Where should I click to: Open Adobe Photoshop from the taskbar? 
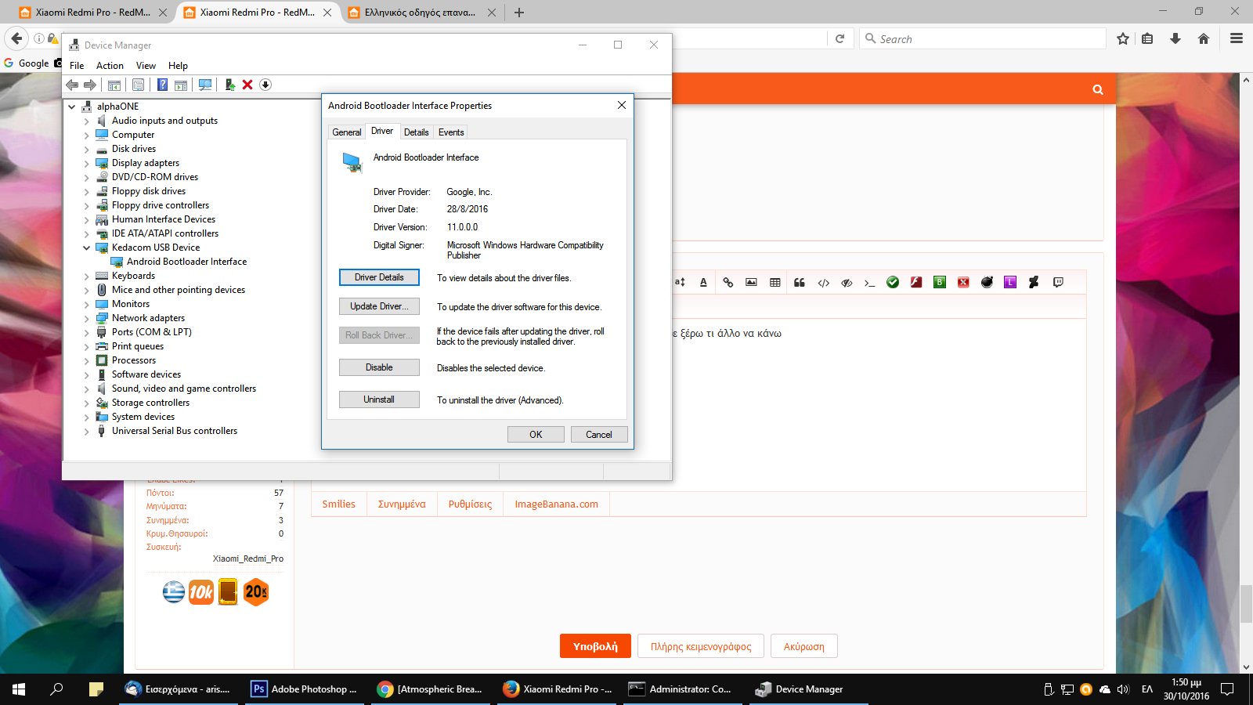pos(304,689)
